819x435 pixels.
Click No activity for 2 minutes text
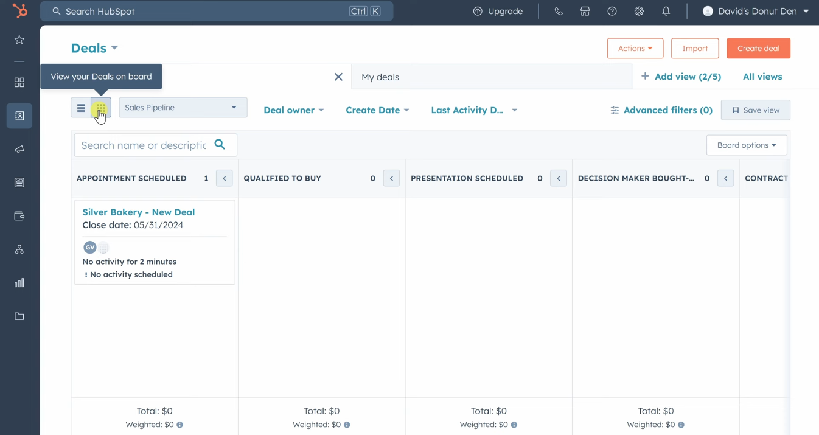click(130, 262)
